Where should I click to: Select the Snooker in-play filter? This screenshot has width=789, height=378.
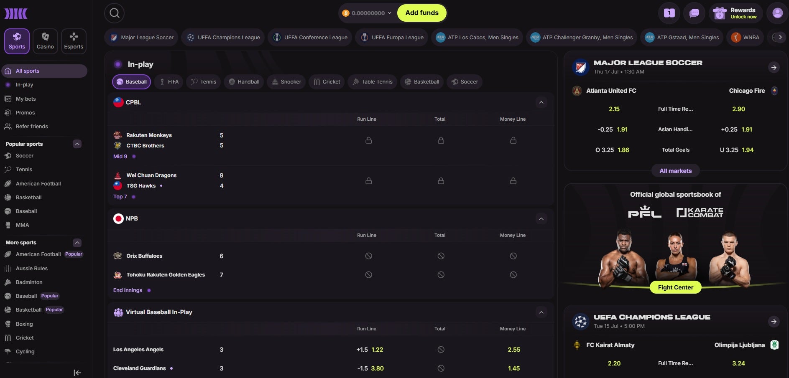[x=286, y=82]
